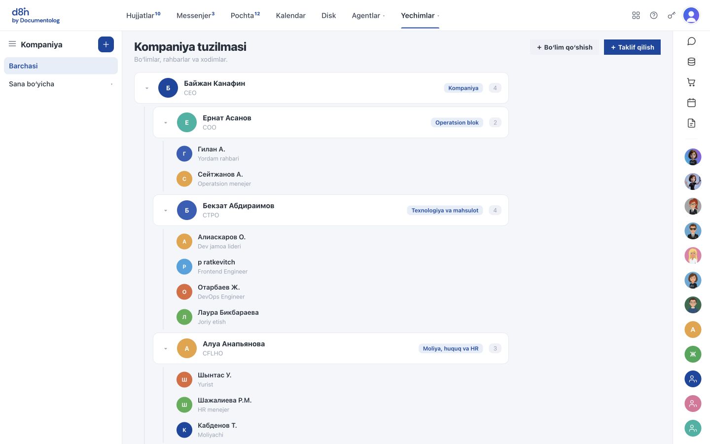
Task: Open the Agentlar menu
Action: (x=368, y=15)
